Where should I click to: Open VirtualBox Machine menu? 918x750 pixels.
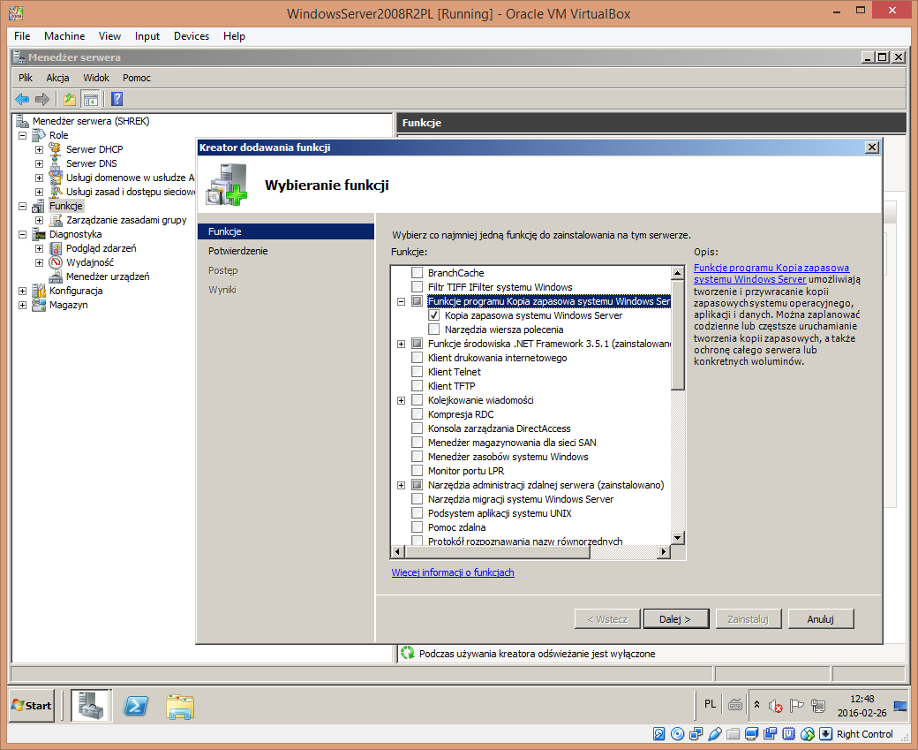coord(64,36)
